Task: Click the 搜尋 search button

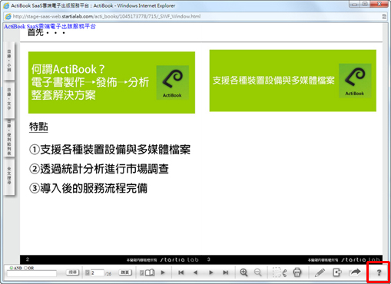Action: (73, 272)
